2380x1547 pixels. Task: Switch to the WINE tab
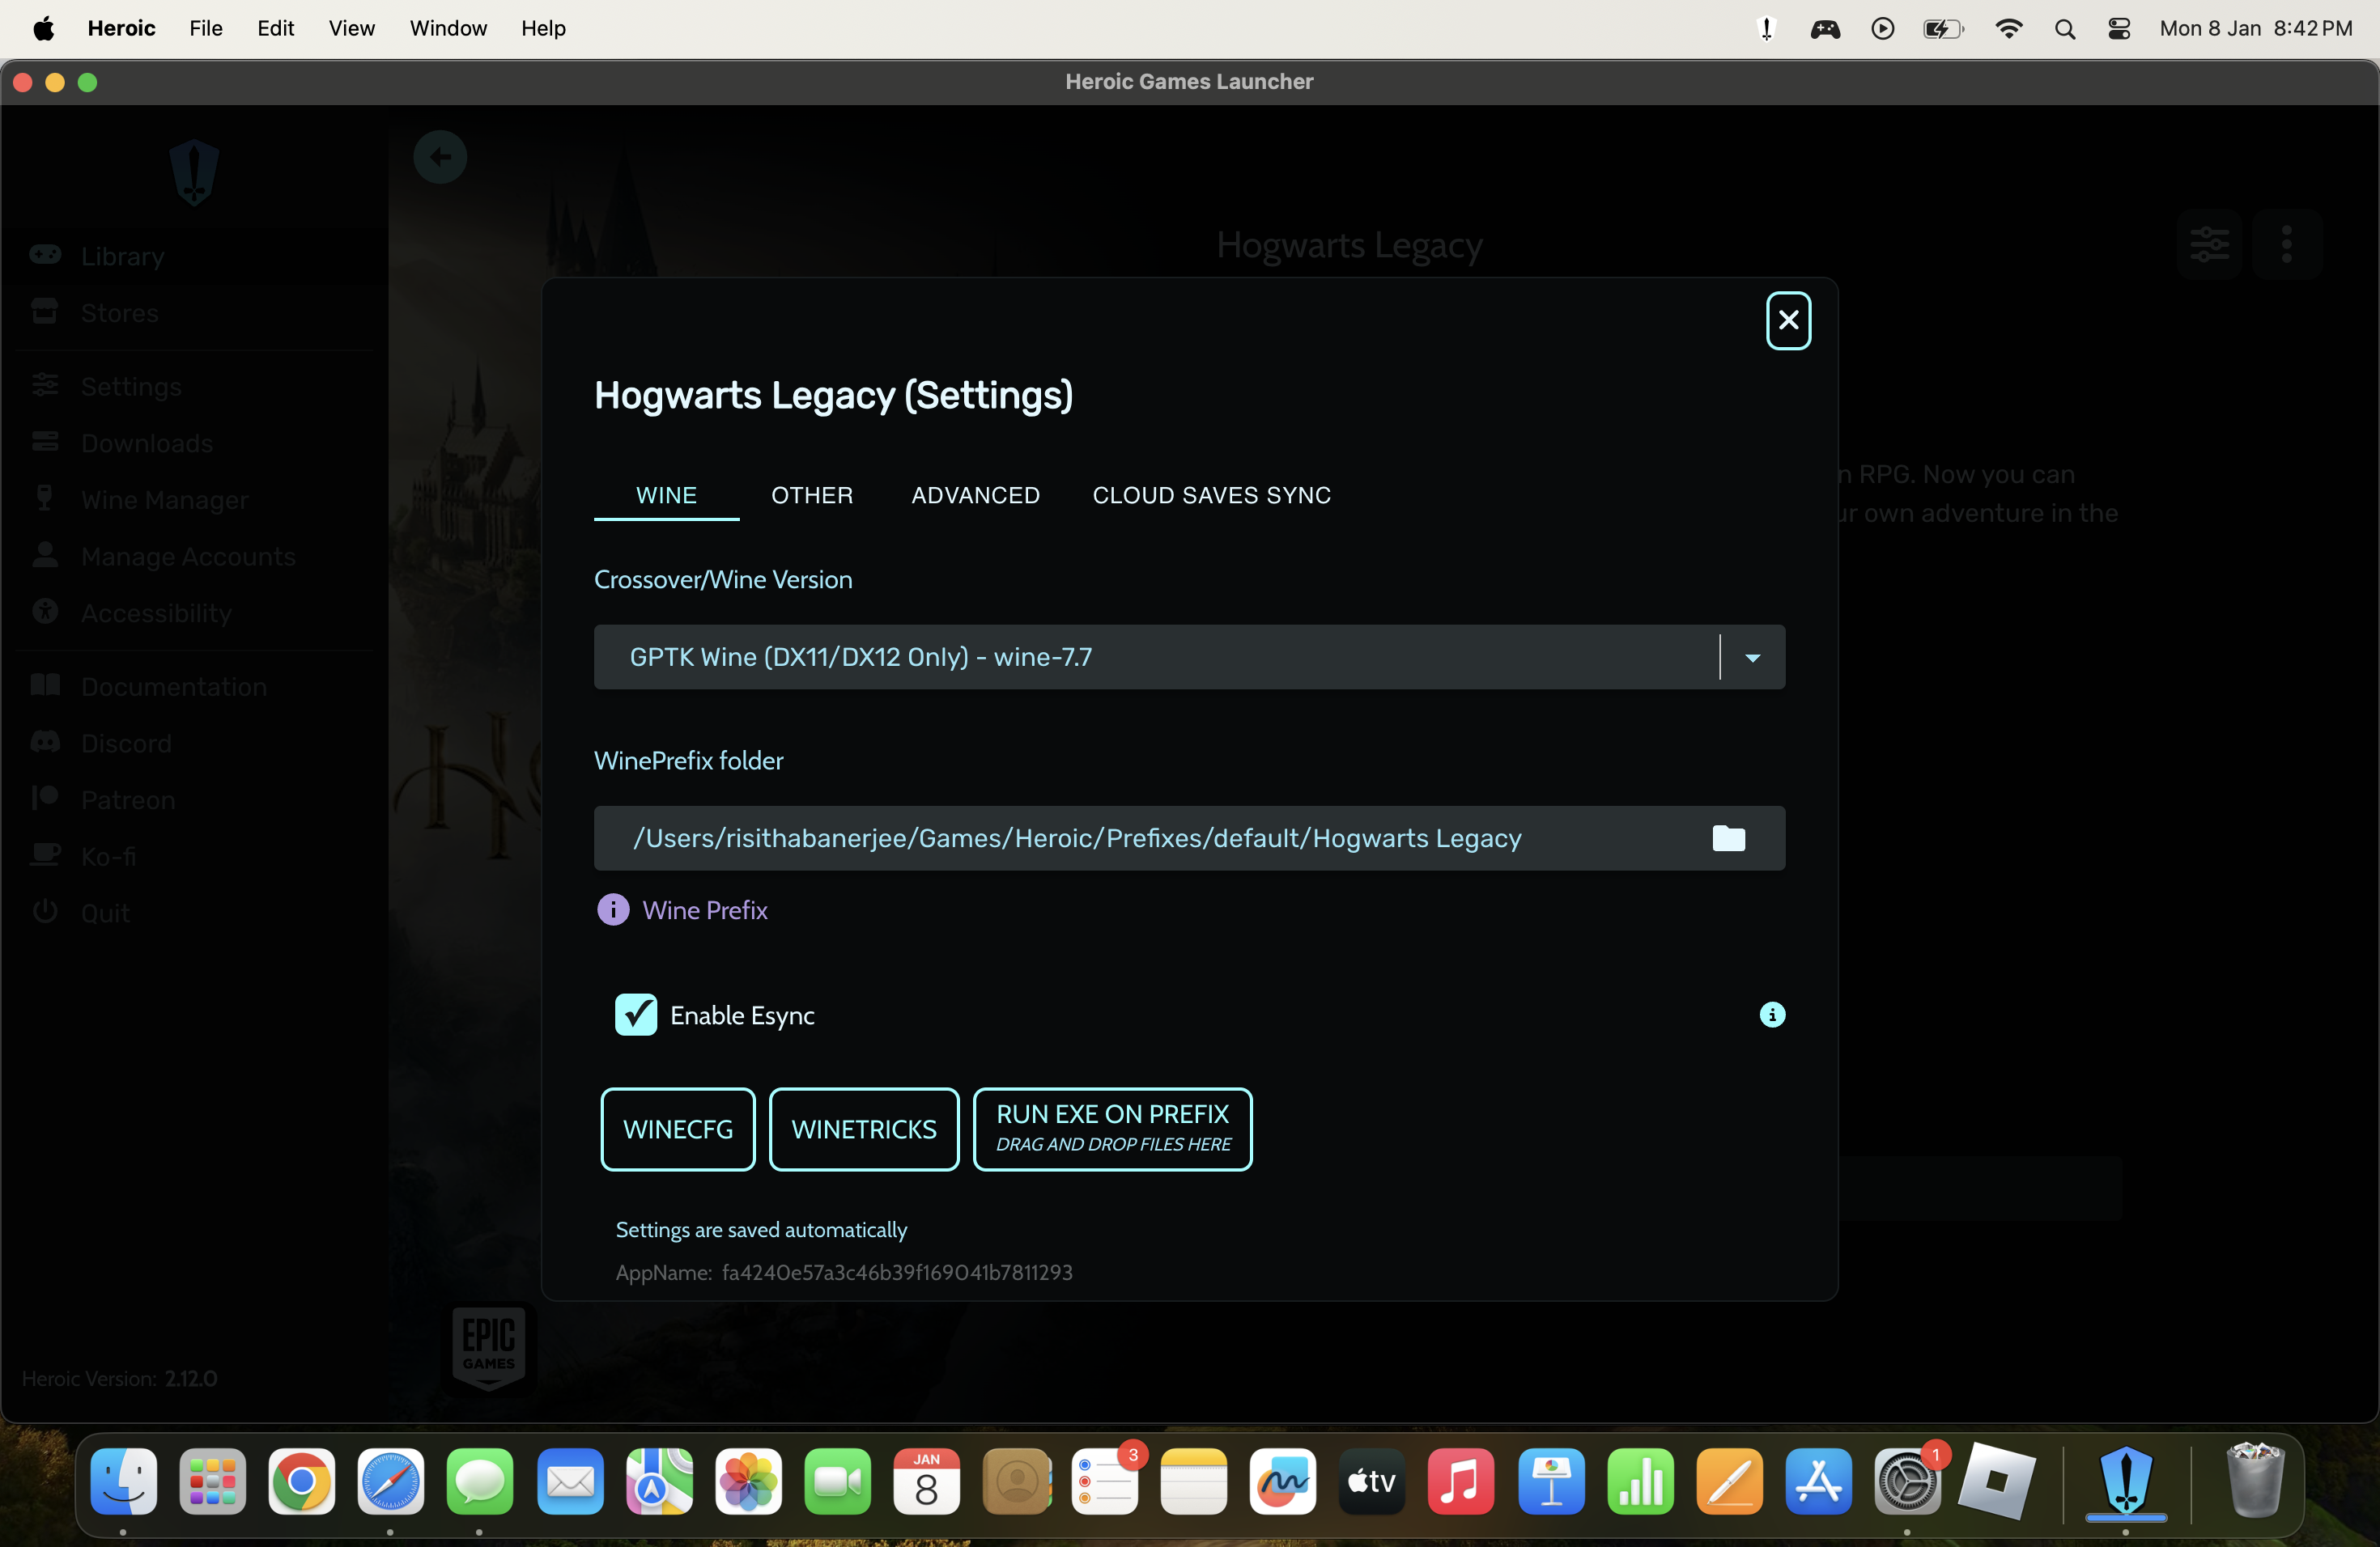[666, 496]
